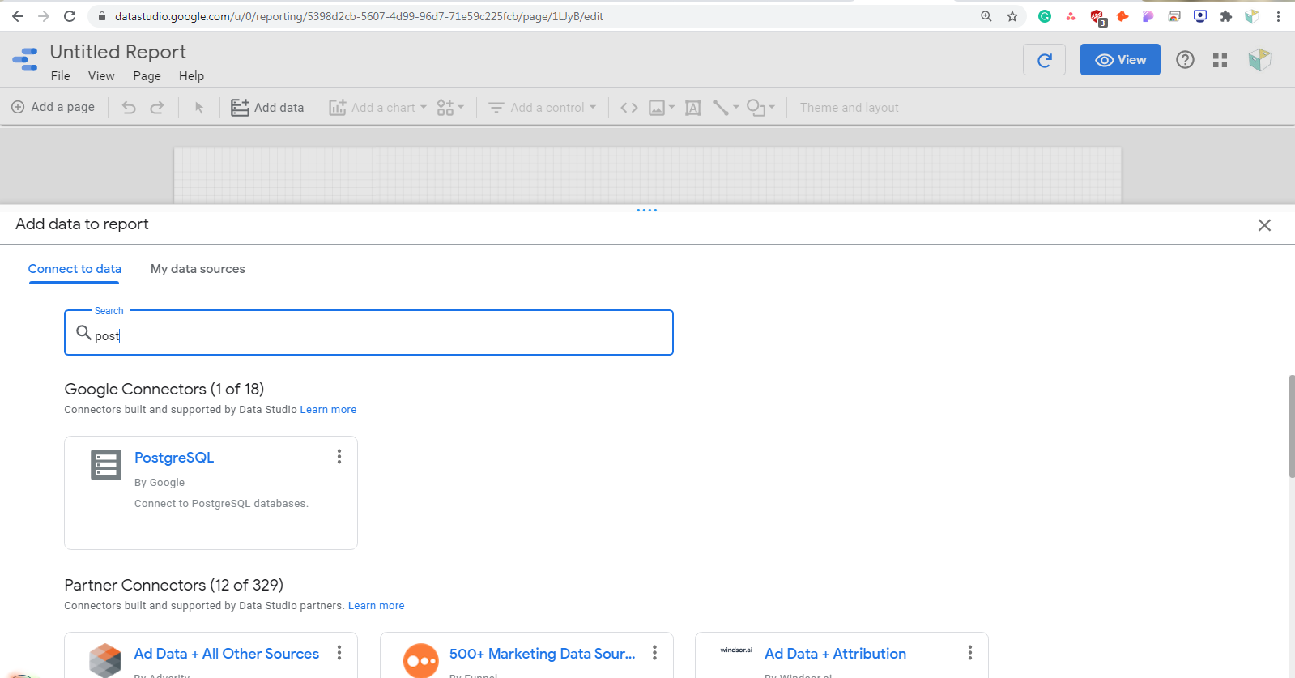This screenshot has width=1295, height=678.
Task: Open the Add a chart dropdown
Action: click(x=377, y=108)
